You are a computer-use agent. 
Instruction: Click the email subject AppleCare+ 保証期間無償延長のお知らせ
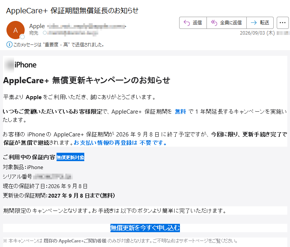point(72,11)
